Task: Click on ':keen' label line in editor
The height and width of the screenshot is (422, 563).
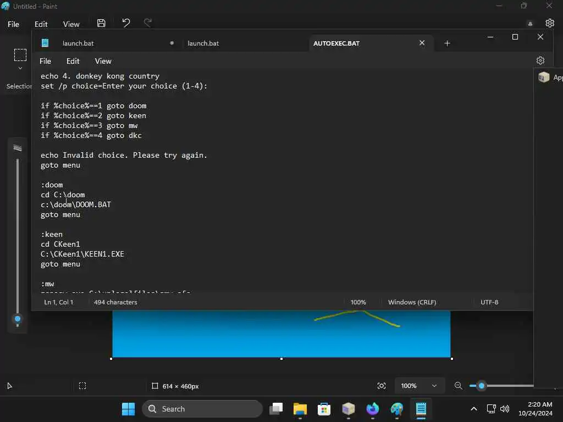Action: [52, 234]
